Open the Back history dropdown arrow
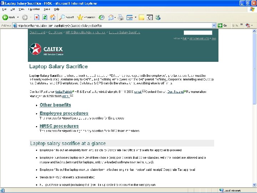Image resolution: width=257 pixels, height=193 pixels. click(18, 17)
